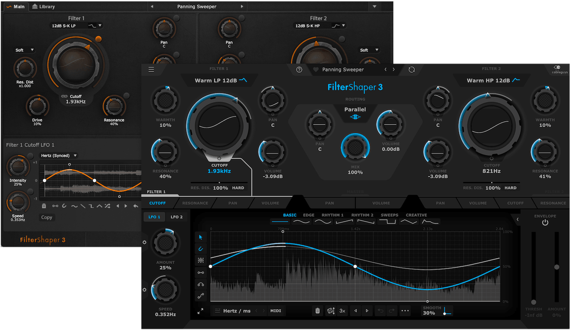Click the envelope Amount slider handle

click(x=557, y=267)
